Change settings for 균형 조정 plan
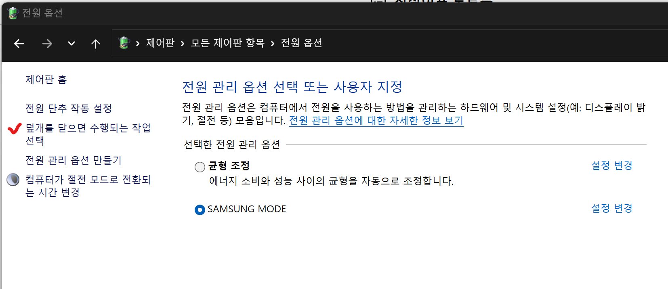This screenshot has width=668, height=289. point(612,165)
